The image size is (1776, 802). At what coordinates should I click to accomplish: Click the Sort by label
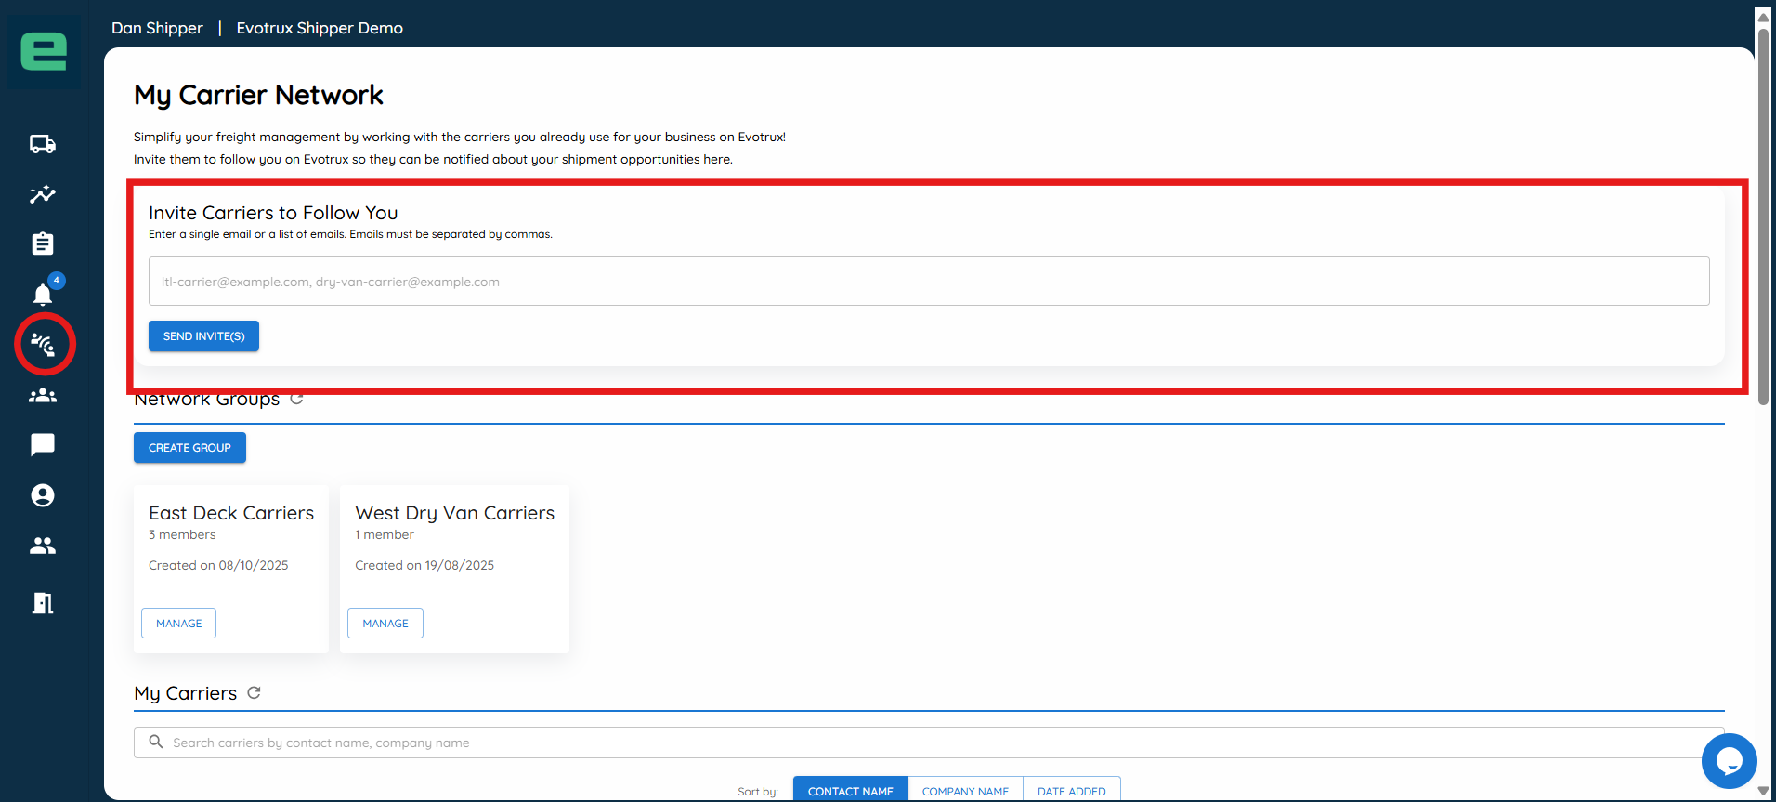(x=758, y=792)
